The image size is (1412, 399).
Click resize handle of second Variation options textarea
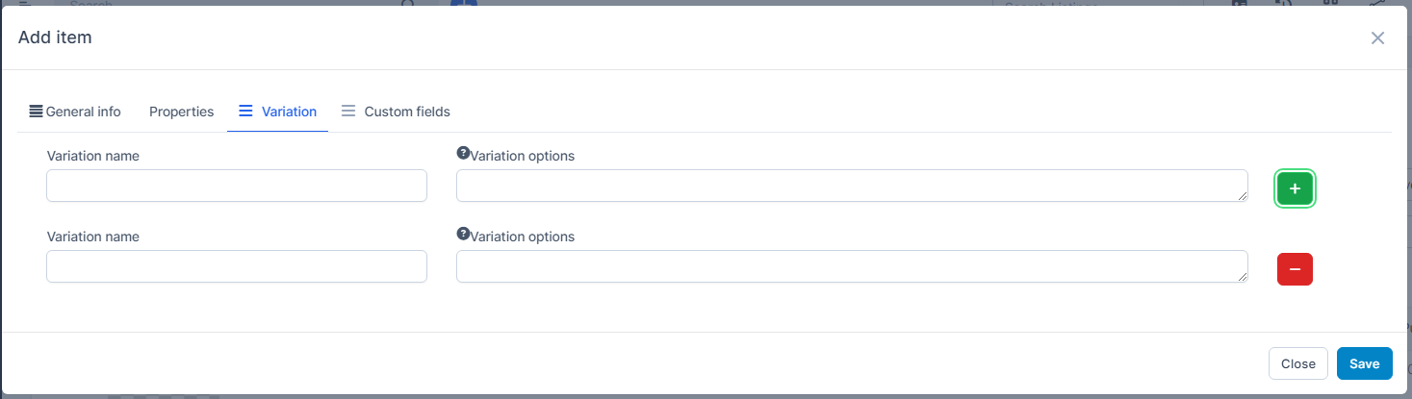click(x=1242, y=276)
